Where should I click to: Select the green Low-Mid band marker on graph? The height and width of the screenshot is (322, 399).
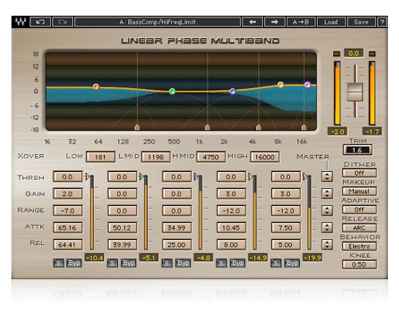pyautogui.click(x=172, y=91)
